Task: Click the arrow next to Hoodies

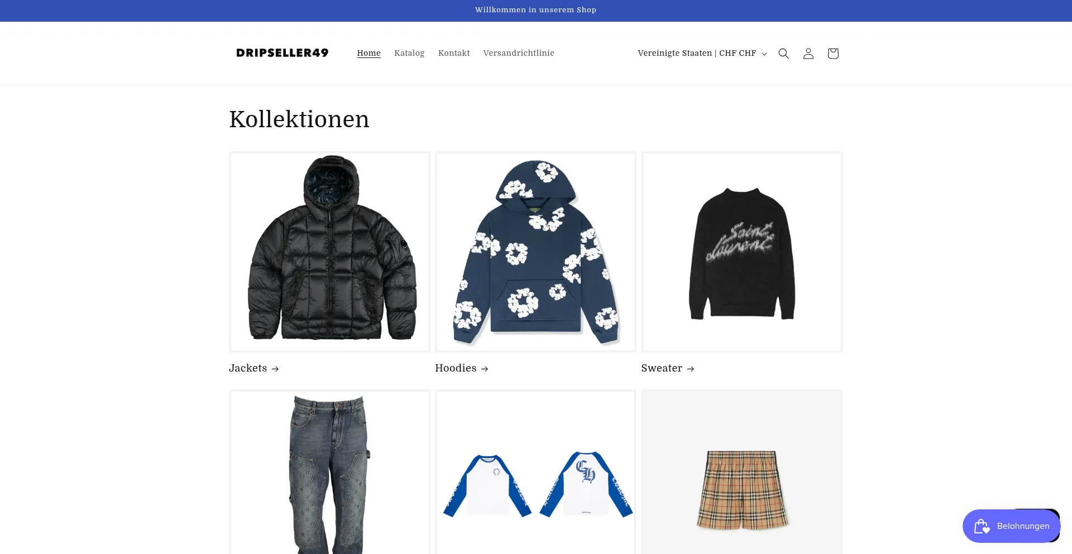Action: 485,369
